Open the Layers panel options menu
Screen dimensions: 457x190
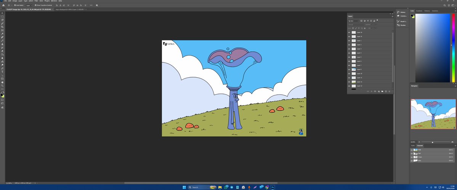[391, 16]
